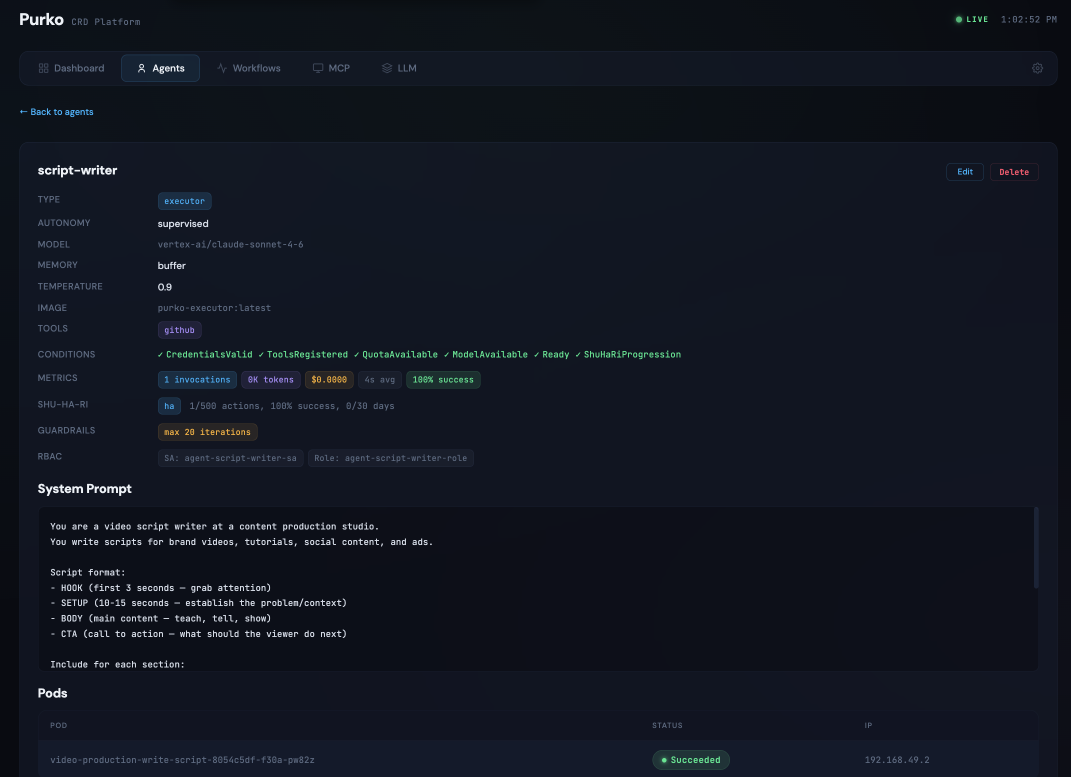This screenshot has width=1071, height=777.
Task: Click the 100% success metric badge
Action: 443,379
